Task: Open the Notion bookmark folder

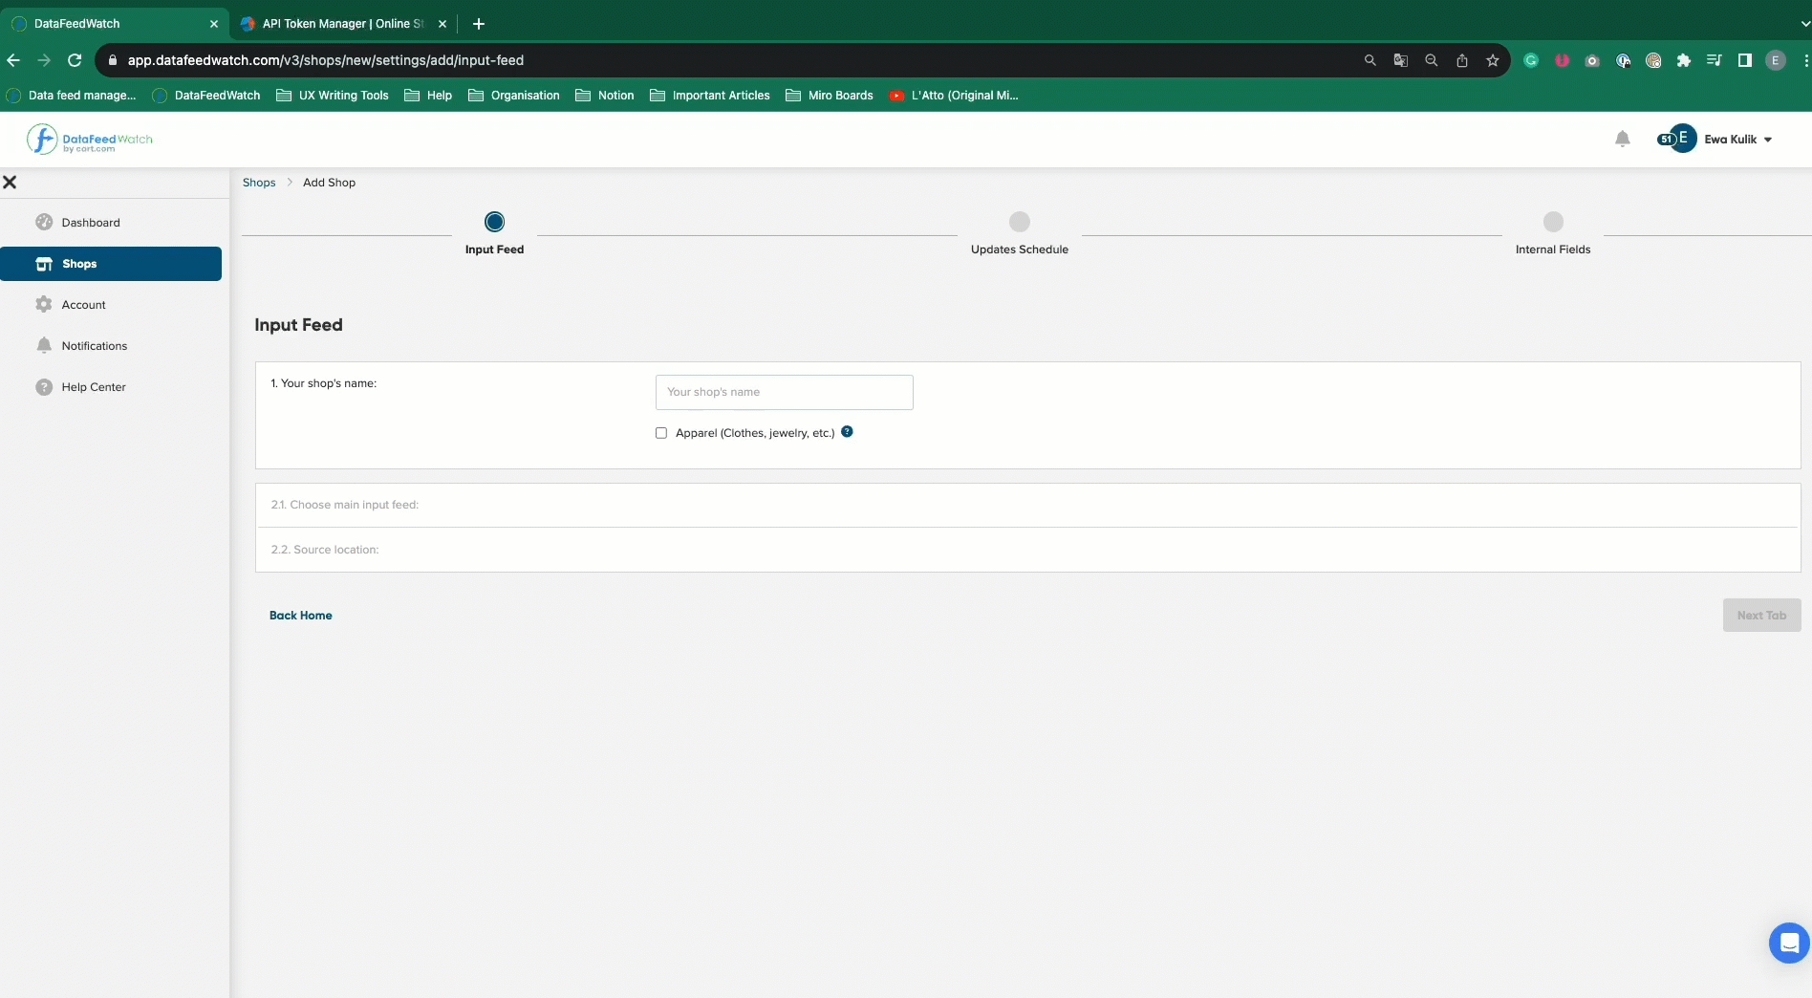Action: pos(605,96)
